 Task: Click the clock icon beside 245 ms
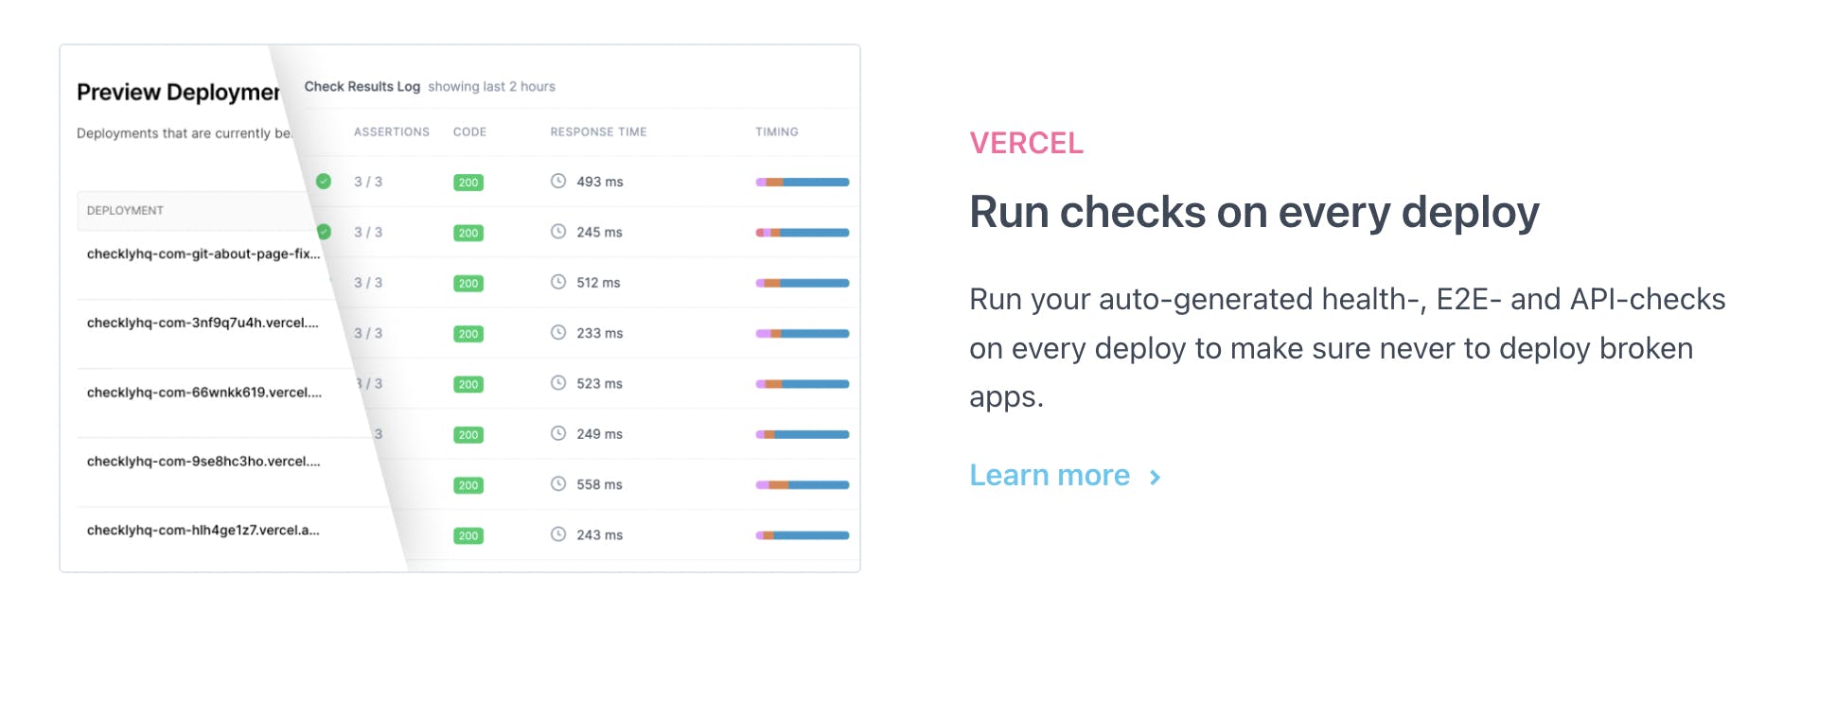coord(558,232)
